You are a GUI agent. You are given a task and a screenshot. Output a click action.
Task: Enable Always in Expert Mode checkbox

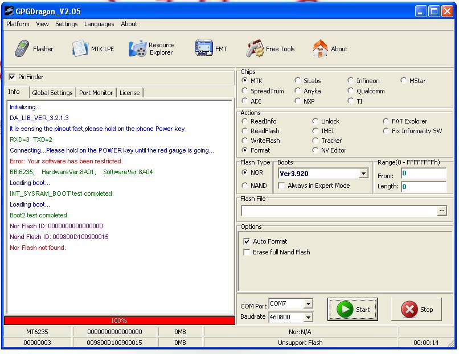[281, 186]
